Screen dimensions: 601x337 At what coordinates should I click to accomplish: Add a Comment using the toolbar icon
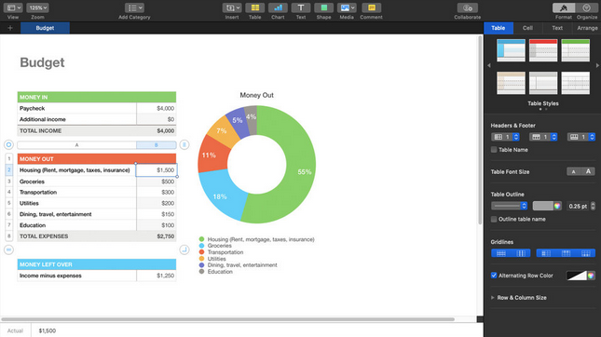(x=371, y=8)
